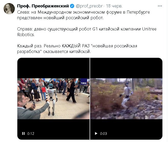Open Проф. Преображенский display name

[x=43, y=6]
